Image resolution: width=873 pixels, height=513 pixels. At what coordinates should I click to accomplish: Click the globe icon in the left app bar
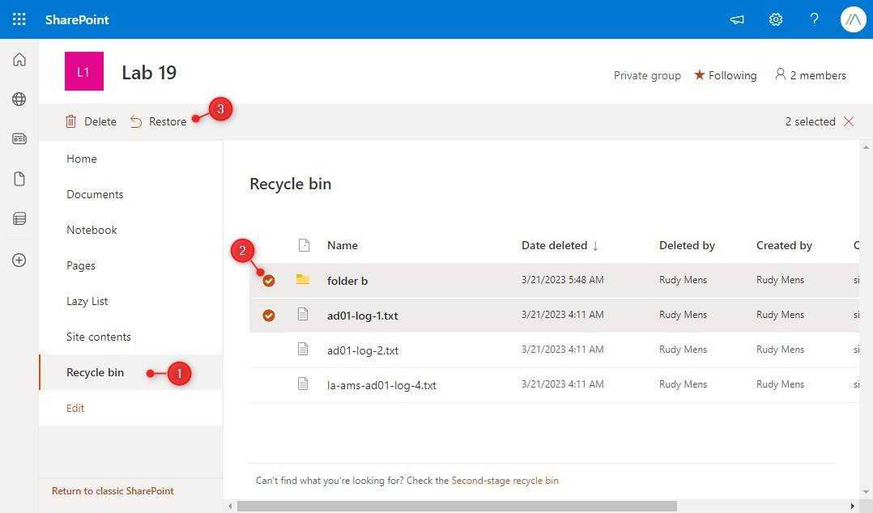click(19, 99)
